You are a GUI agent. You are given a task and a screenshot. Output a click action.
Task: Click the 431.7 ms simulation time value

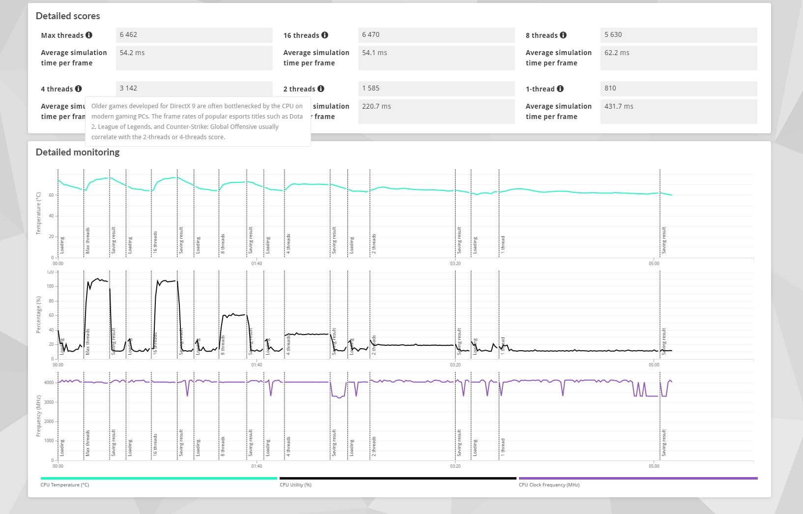click(x=679, y=112)
